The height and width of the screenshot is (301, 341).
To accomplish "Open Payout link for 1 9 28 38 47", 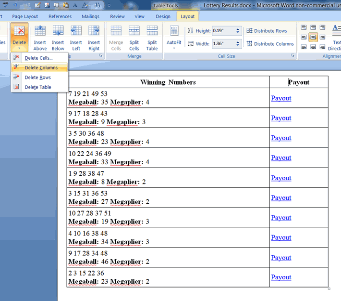I will (281, 178).
